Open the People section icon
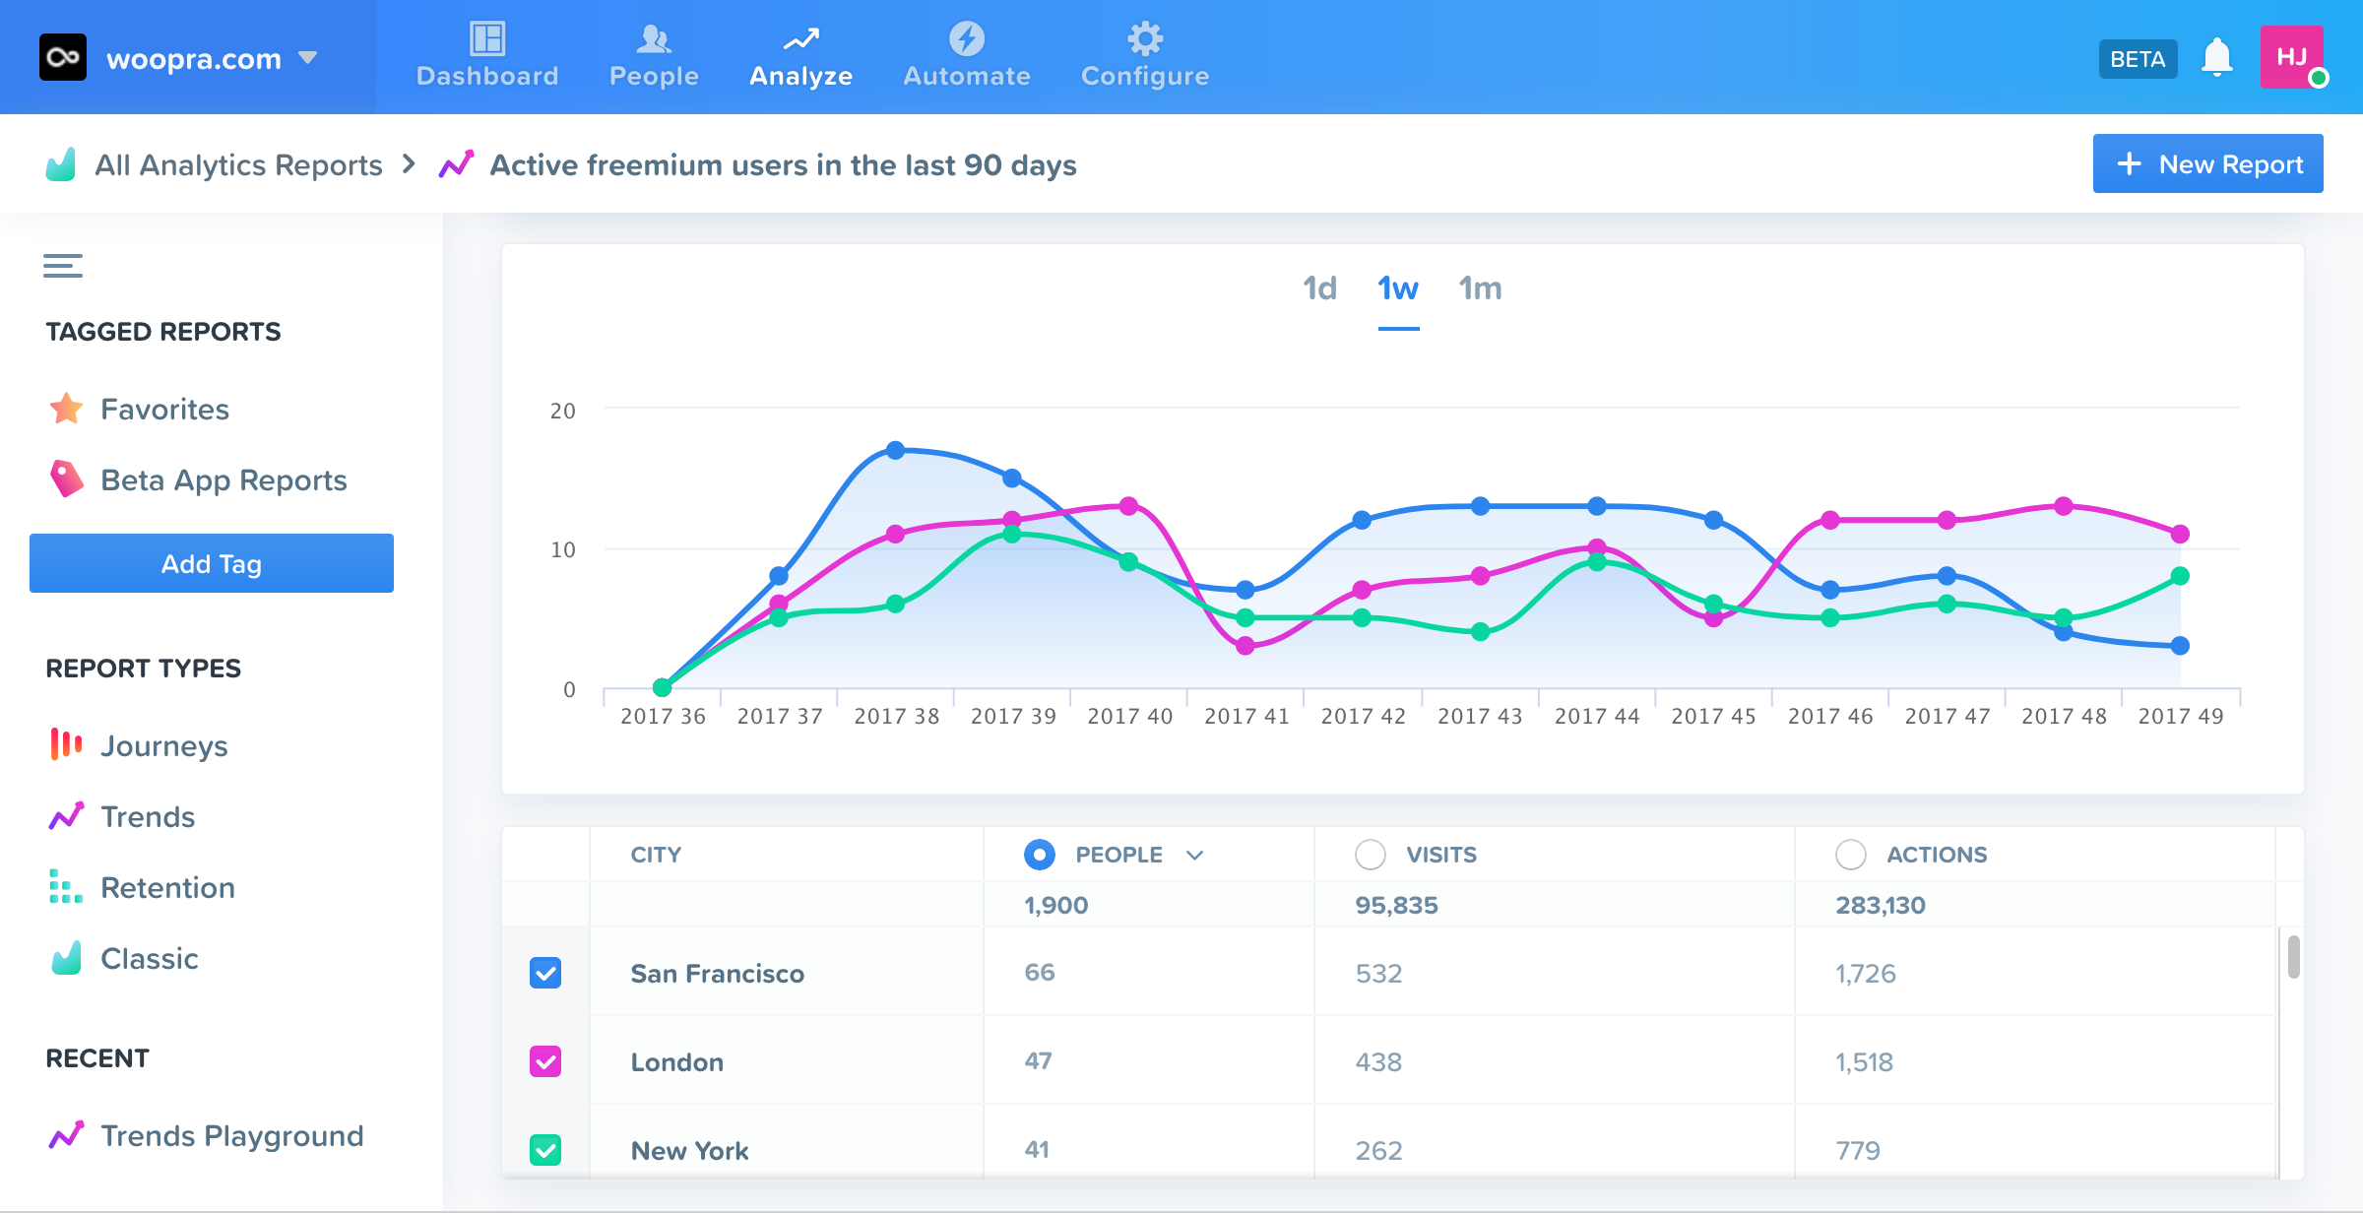Screen dimensions: 2363x1213 (x=654, y=39)
